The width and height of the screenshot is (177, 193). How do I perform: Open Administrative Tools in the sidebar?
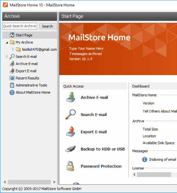31,85
